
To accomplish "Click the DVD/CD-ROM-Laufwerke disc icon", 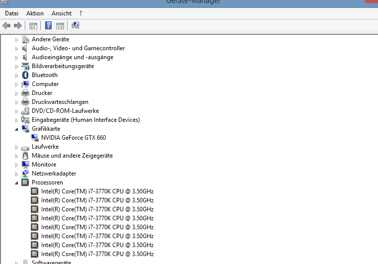I will tap(25, 111).
